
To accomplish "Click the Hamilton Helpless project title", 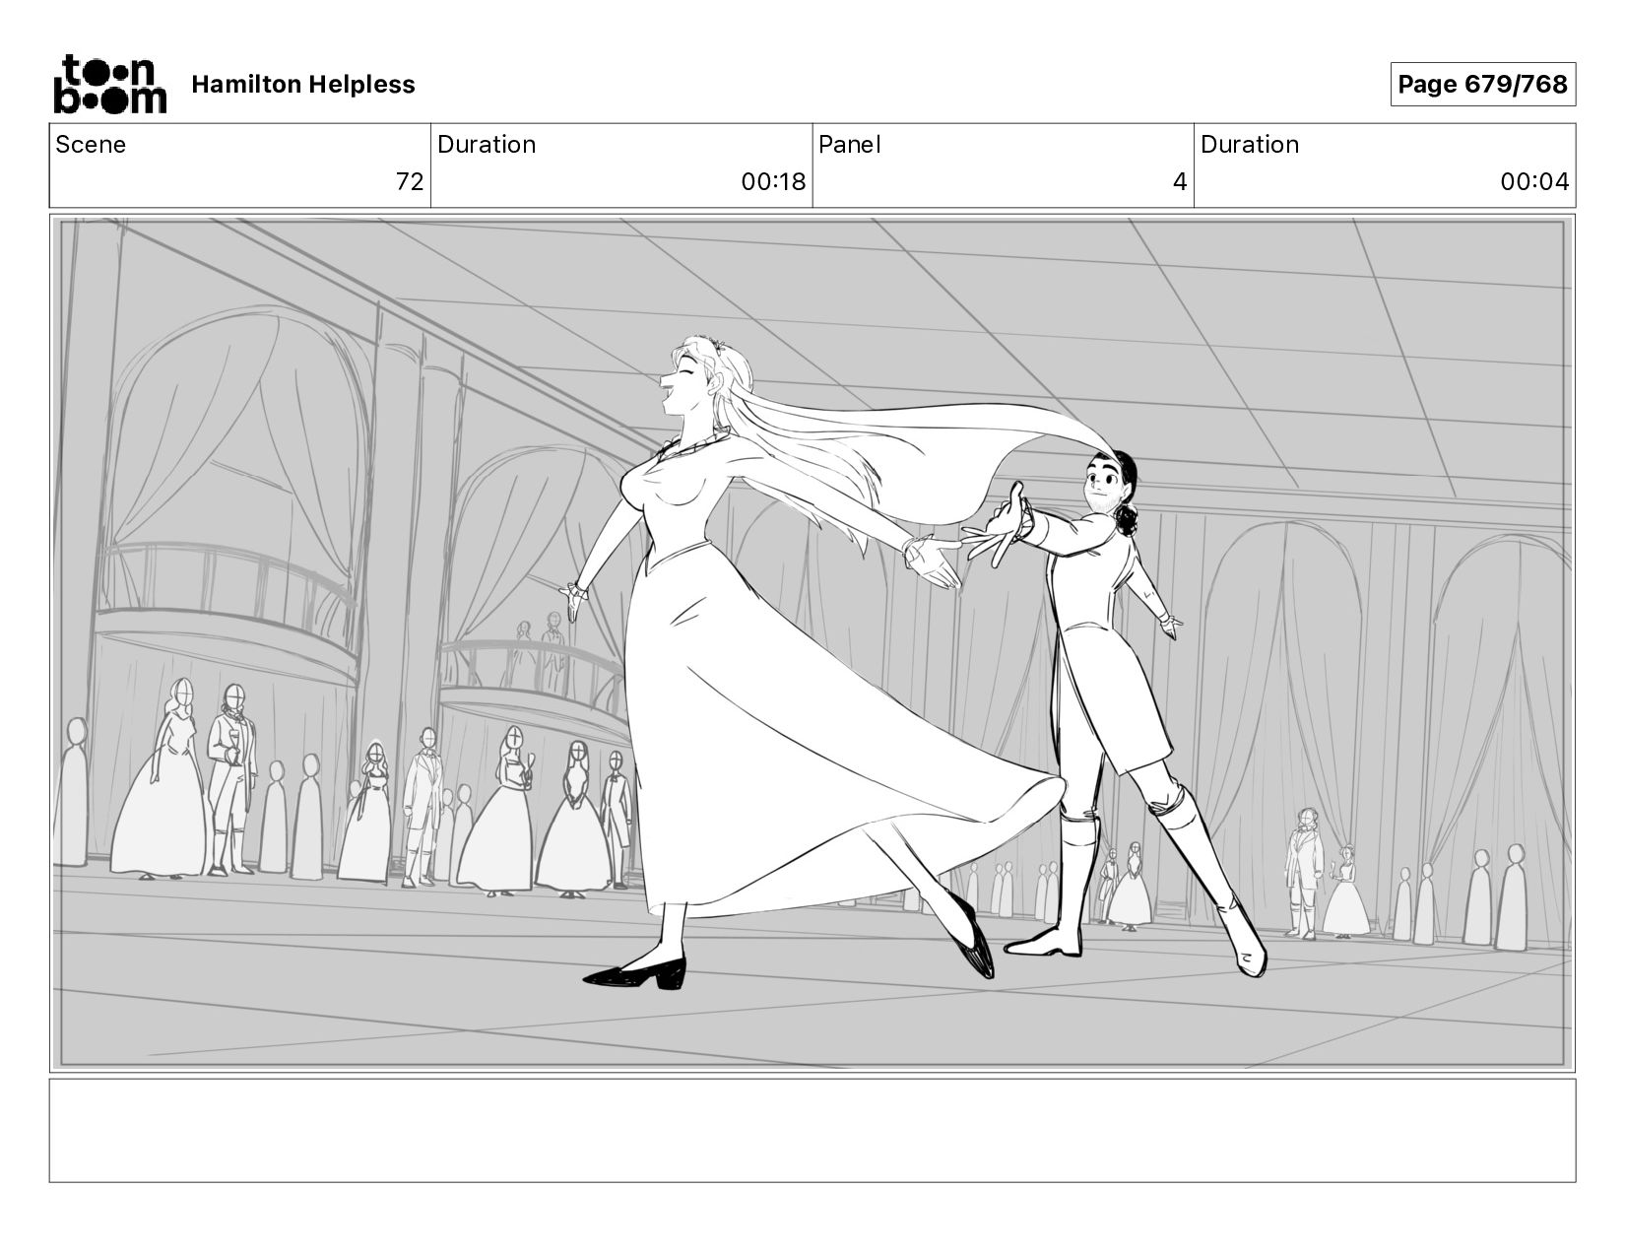I will tap(302, 85).
